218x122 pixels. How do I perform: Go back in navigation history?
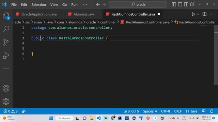(98, 4)
